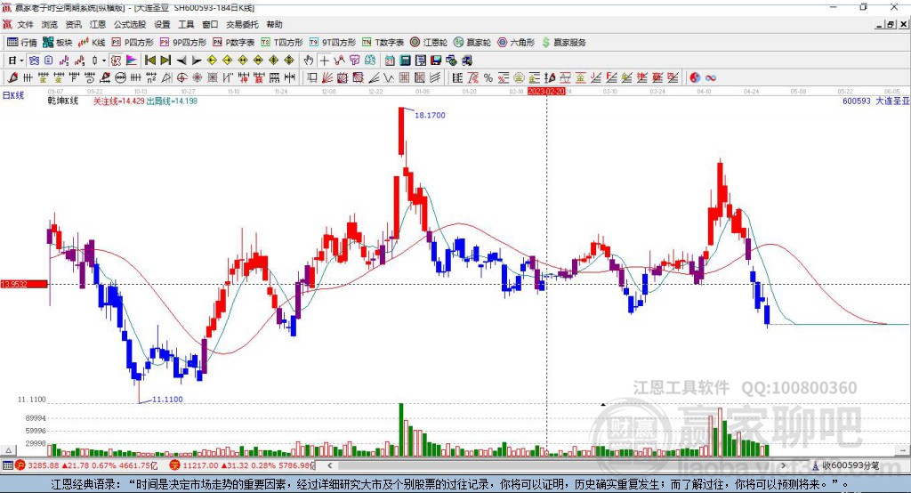Click the yin-yang taiji icon
This screenshot has height=493, width=911.
(695, 77)
